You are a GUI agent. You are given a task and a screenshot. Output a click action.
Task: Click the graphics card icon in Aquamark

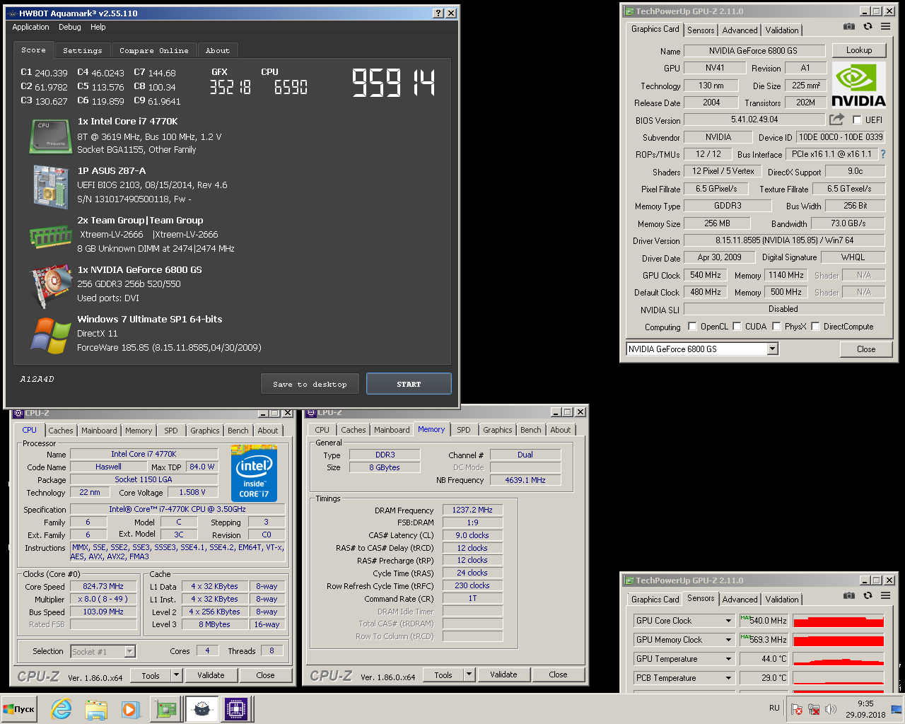50,286
